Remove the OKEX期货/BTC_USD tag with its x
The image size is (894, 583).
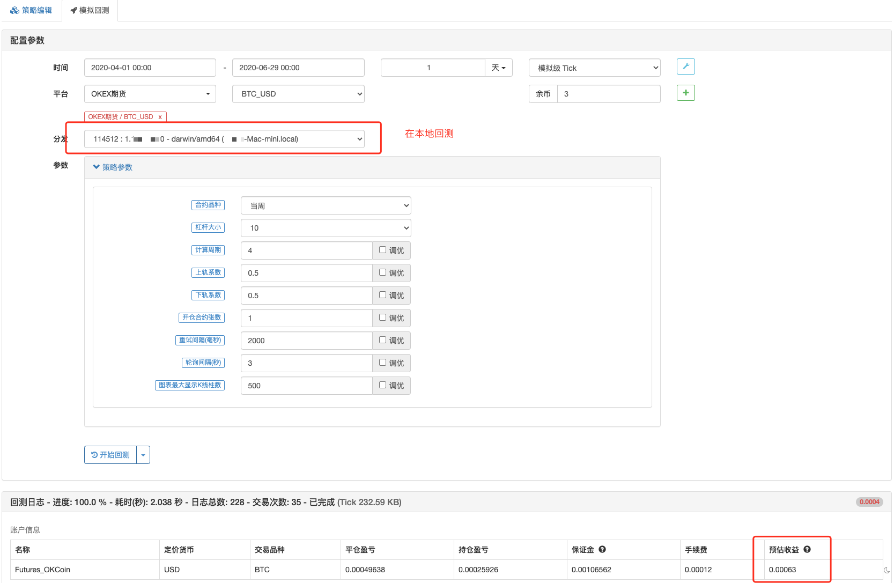pyautogui.click(x=160, y=116)
